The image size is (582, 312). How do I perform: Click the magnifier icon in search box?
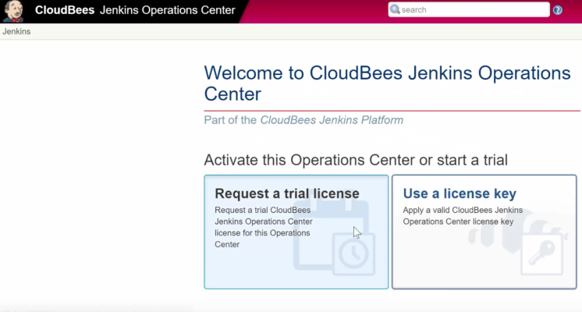(395, 10)
